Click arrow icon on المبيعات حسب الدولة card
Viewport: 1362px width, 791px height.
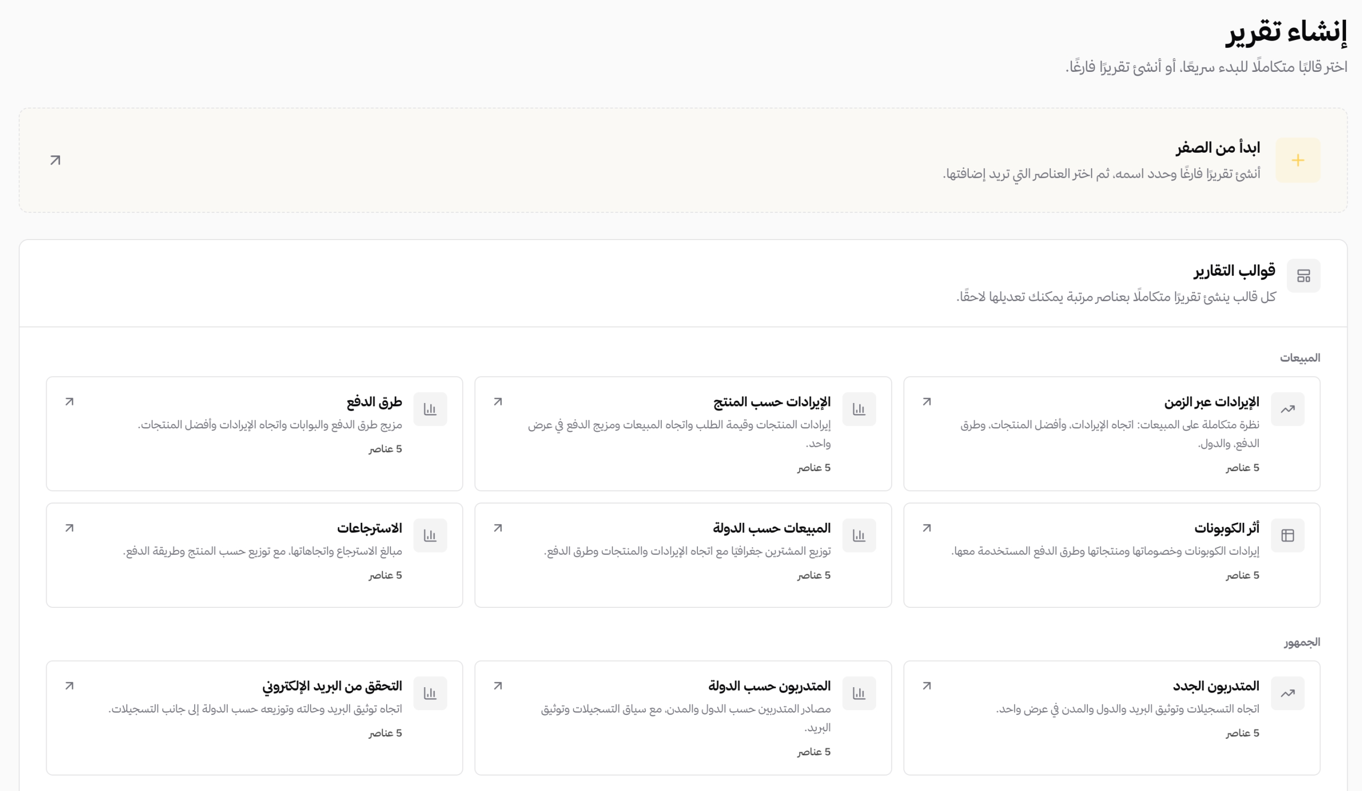tap(498, 528)
